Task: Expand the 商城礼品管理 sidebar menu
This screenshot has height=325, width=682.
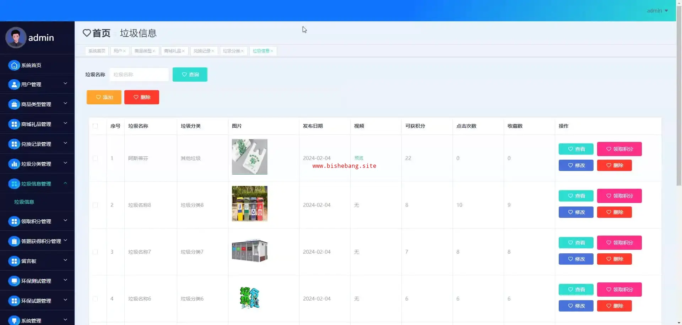Action: pos(37,124)
